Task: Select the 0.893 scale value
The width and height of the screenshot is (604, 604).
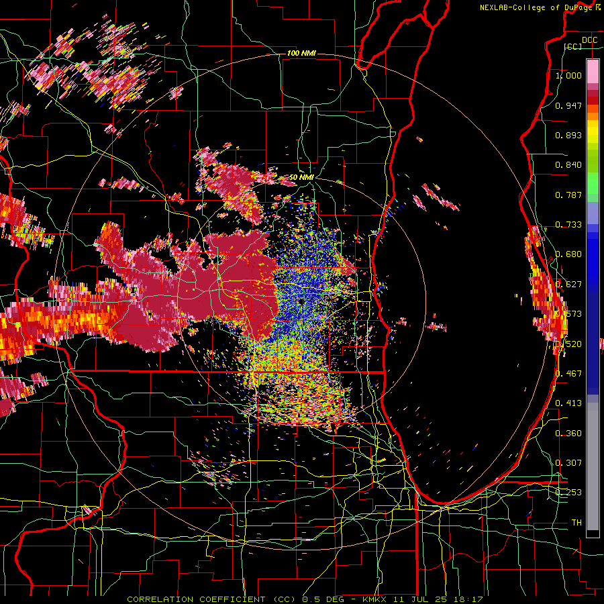Action: point(568,135)
